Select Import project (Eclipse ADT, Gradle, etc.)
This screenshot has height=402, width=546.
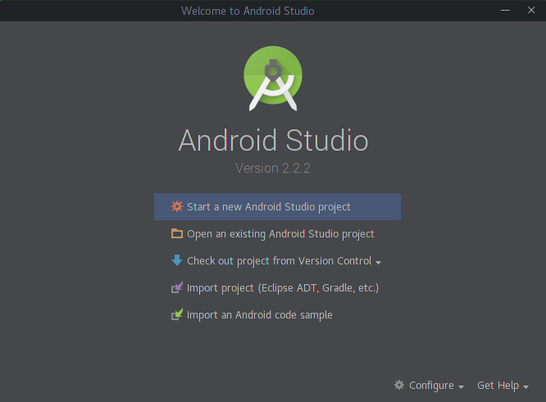277,288
